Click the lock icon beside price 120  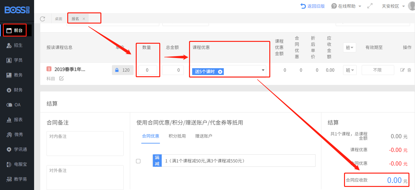click(117, 70)
